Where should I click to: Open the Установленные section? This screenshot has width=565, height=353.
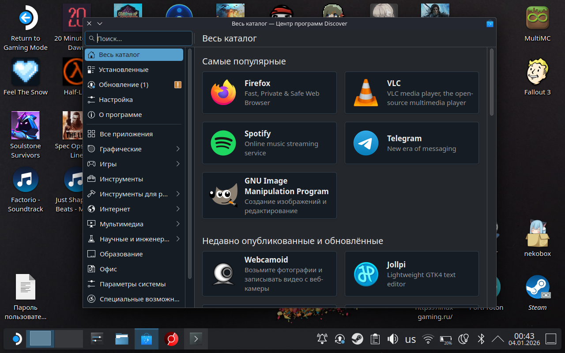pyautogui.click(x=124, y=70)
